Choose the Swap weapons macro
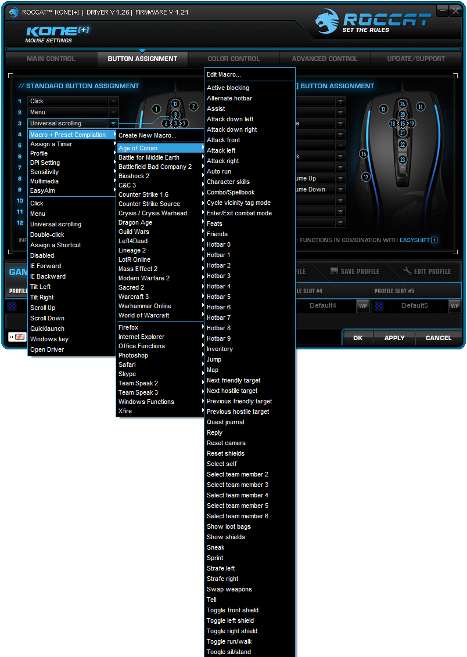Viewport: 467px width, 657px height. 250,589
